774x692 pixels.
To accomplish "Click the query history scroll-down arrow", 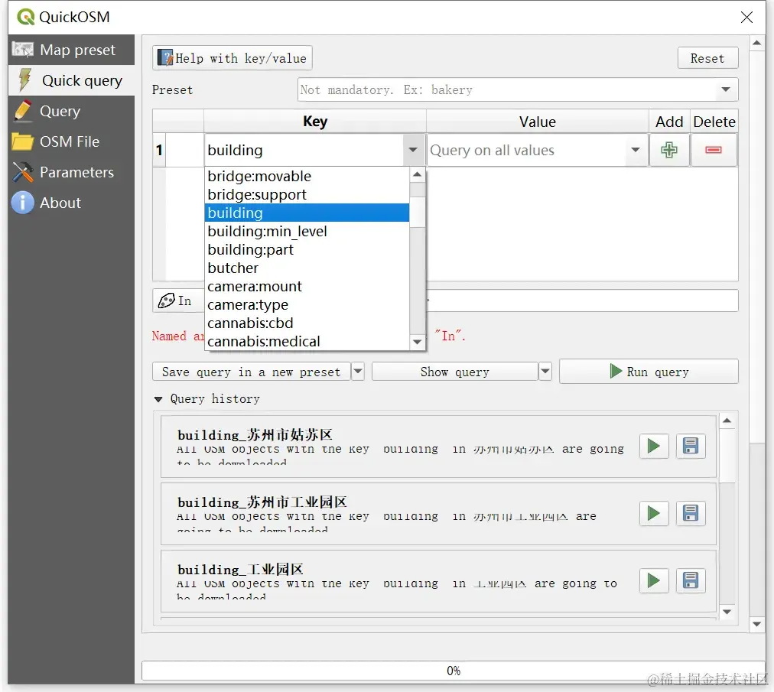I will [727, 612].
